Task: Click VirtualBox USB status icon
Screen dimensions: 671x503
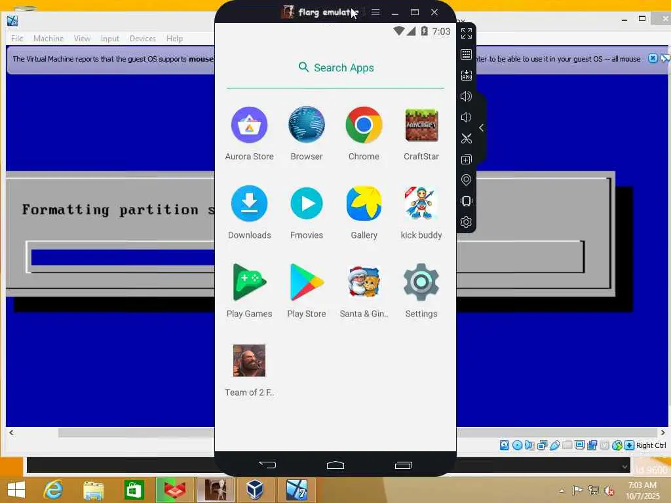Action: point(554,445)
